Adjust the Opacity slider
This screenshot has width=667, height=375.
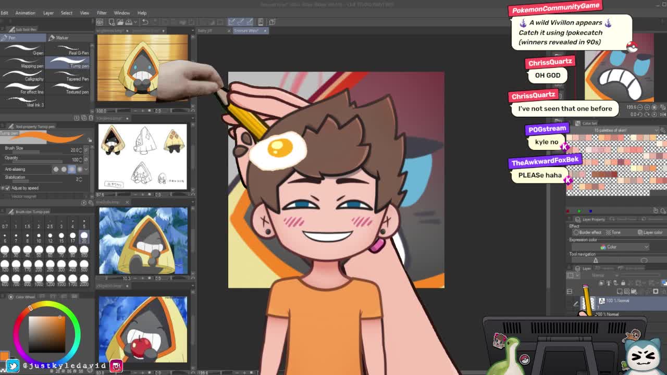click(36, 162)
